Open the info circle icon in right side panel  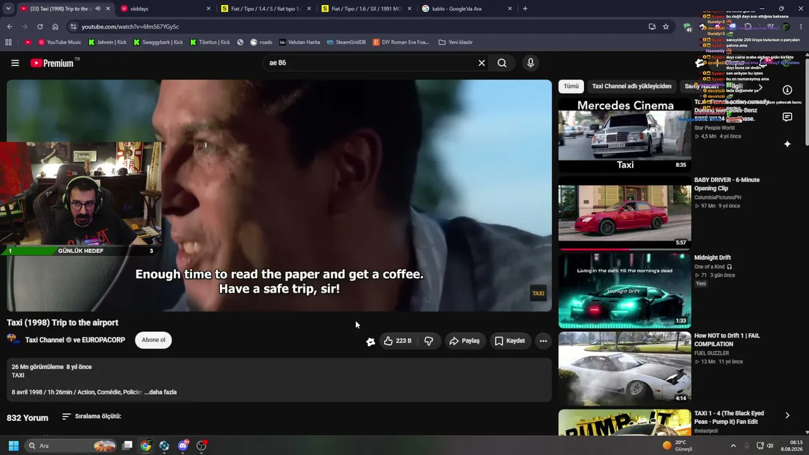[788, 90]
